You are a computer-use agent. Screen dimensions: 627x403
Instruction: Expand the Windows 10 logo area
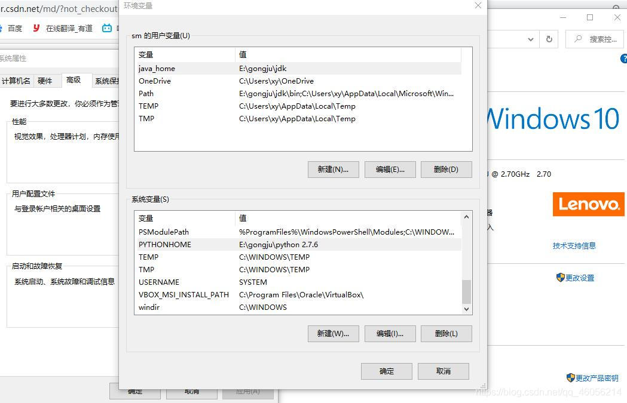point(554,119)
